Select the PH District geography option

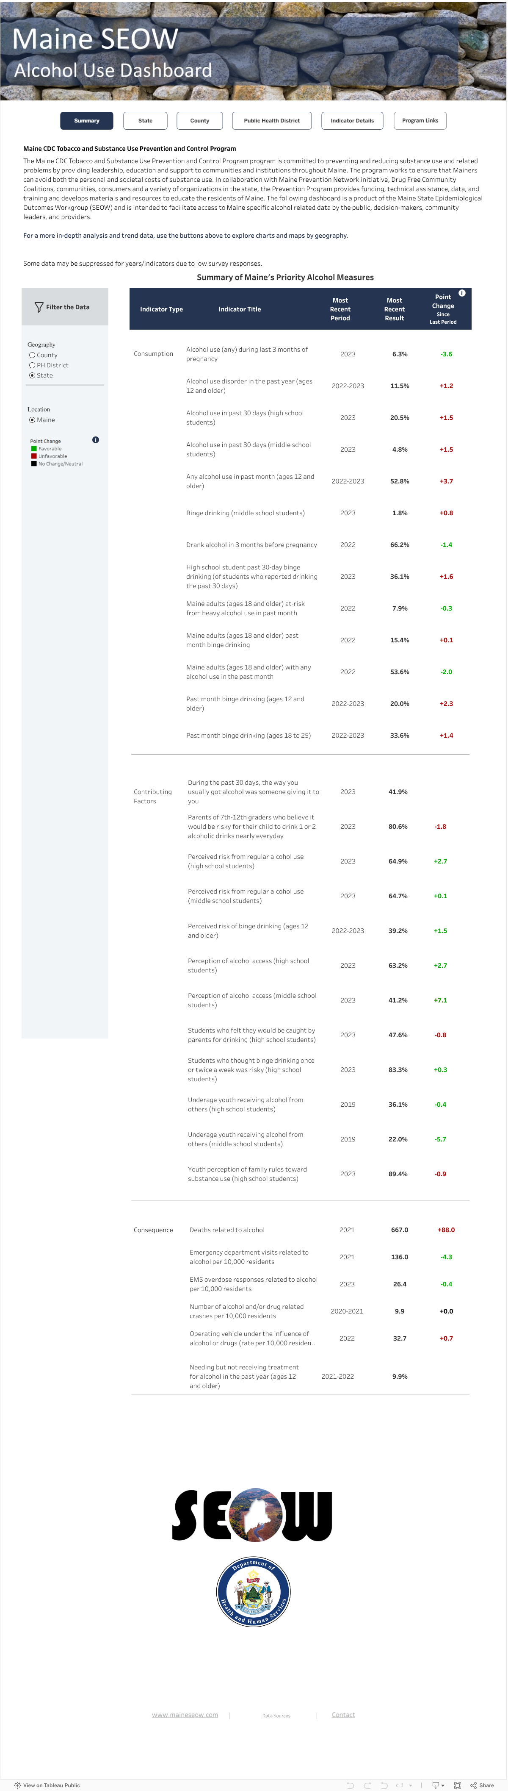pyautogui.click(x=32, y=366)
